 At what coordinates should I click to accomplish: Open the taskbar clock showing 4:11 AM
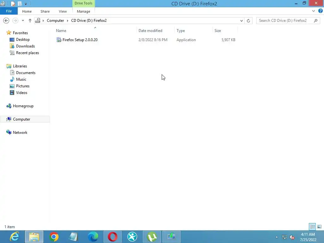tap(308, 237)
